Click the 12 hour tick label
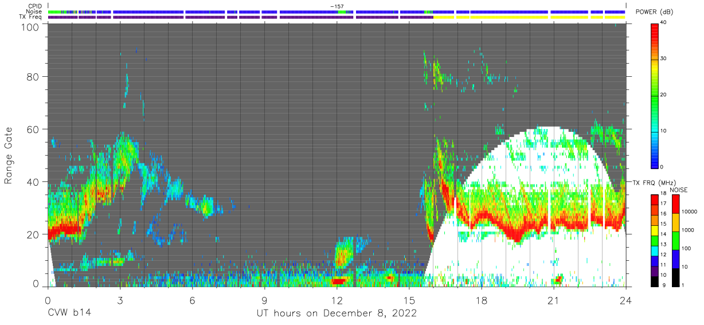704x325 pixels. (x=337, y=300)
